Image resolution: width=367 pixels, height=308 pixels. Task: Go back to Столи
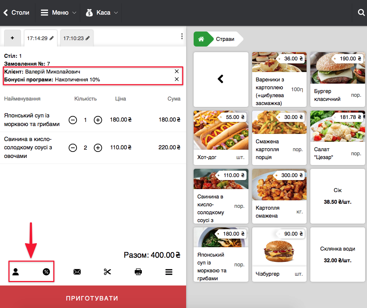(x=17, y=13)
